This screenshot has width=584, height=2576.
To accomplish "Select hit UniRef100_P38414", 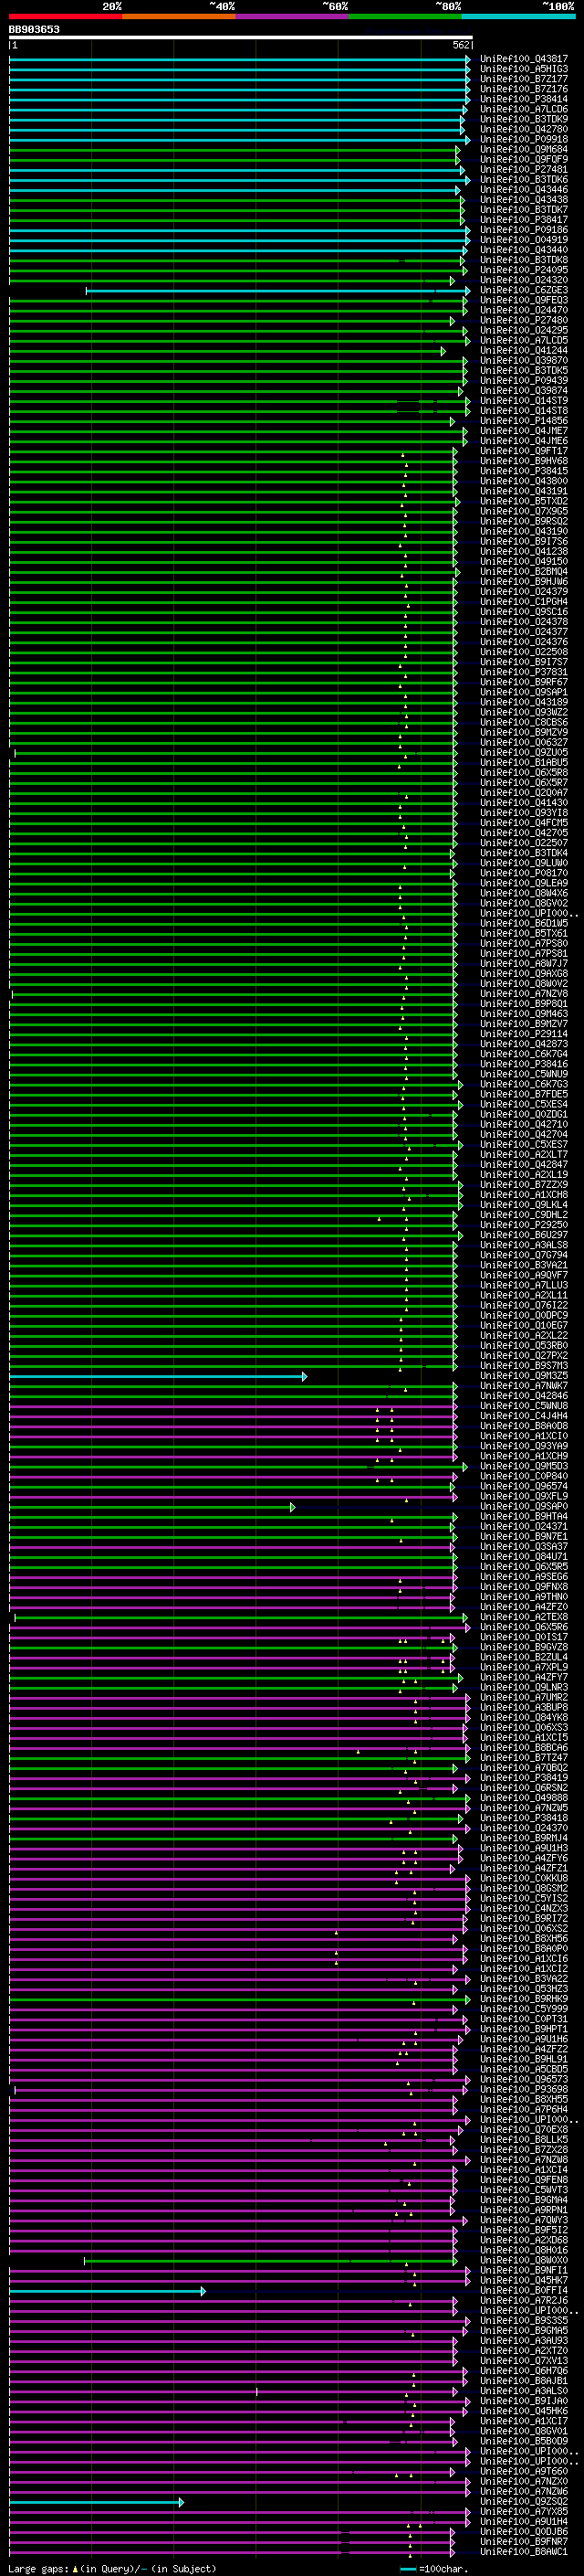I will tap(524, 99).
